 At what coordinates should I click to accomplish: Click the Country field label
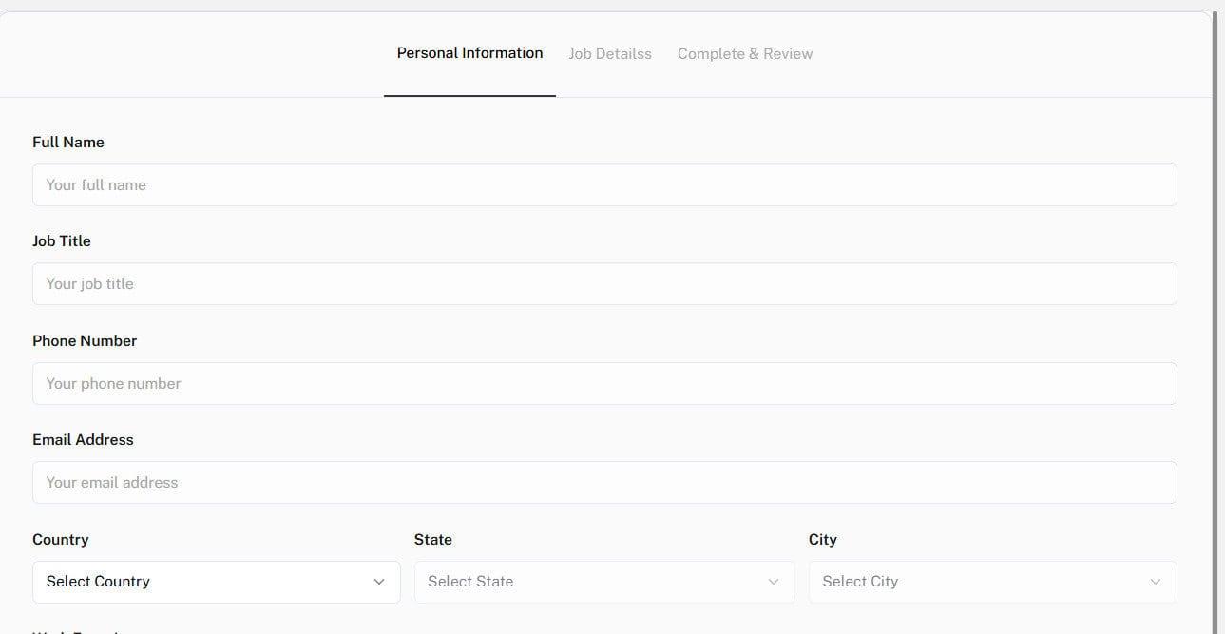(x=61, y=540)
